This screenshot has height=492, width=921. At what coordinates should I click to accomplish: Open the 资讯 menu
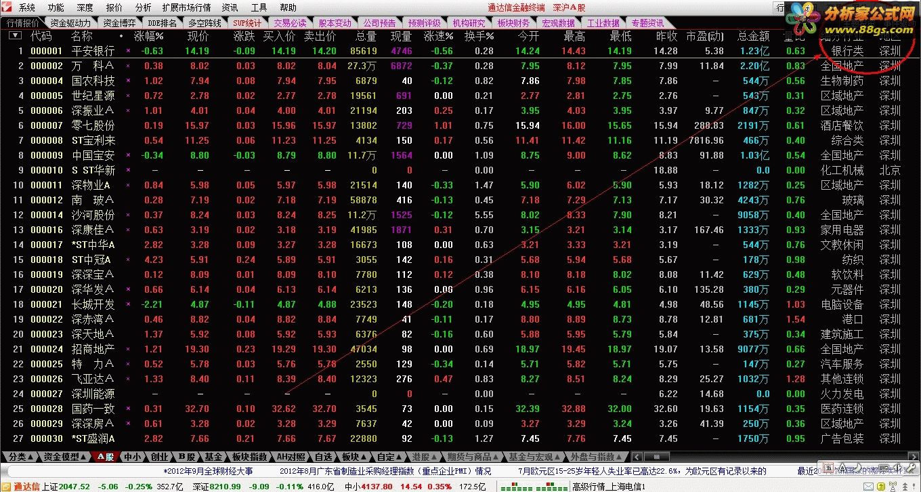click(230, 7)
